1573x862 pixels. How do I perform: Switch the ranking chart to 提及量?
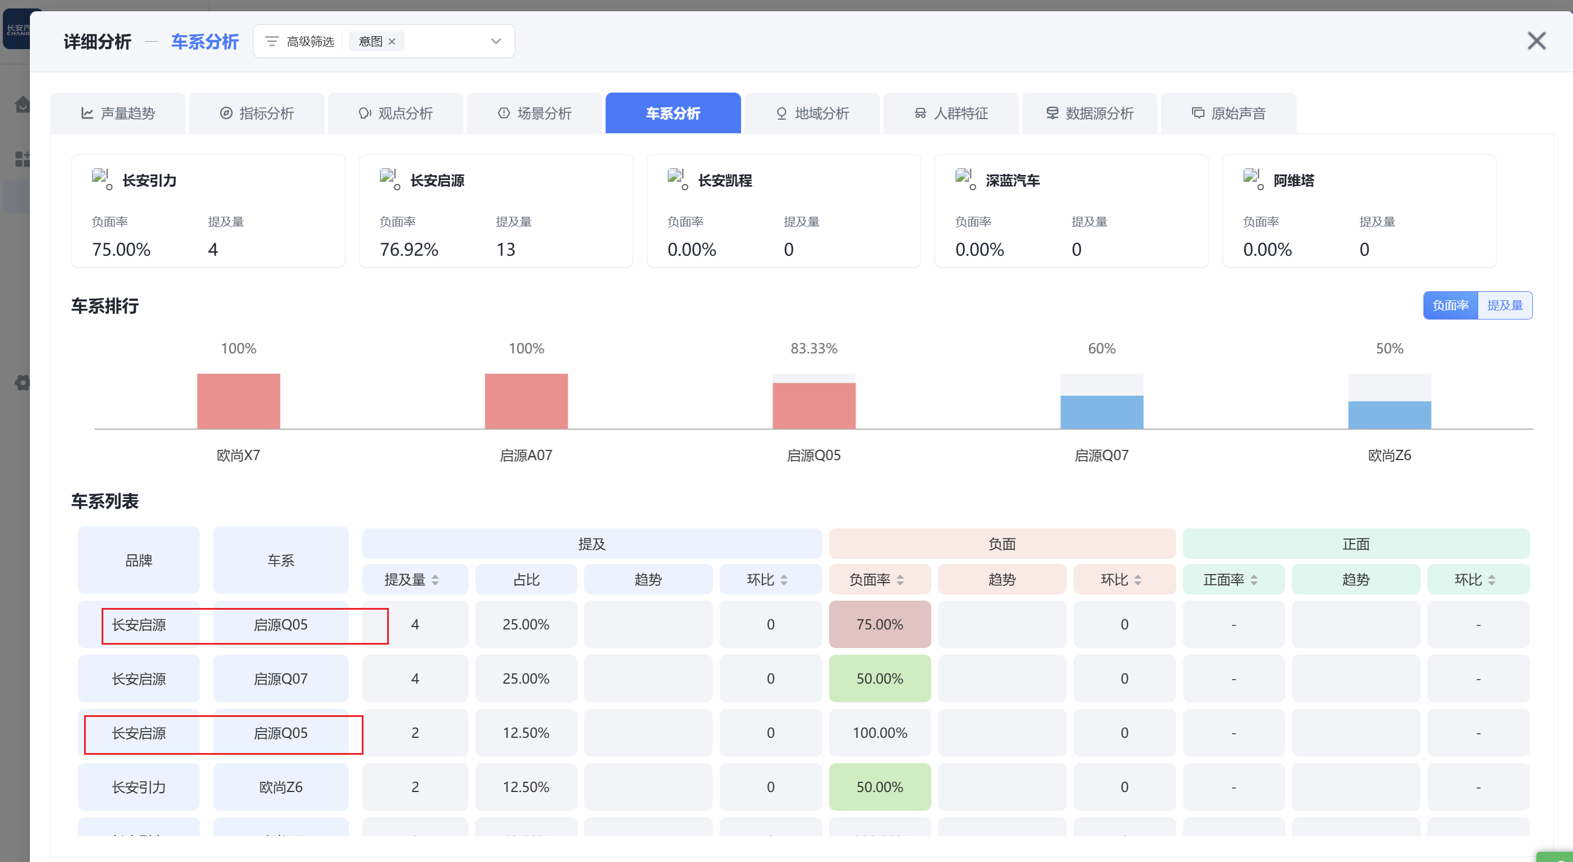point(1504,305)
